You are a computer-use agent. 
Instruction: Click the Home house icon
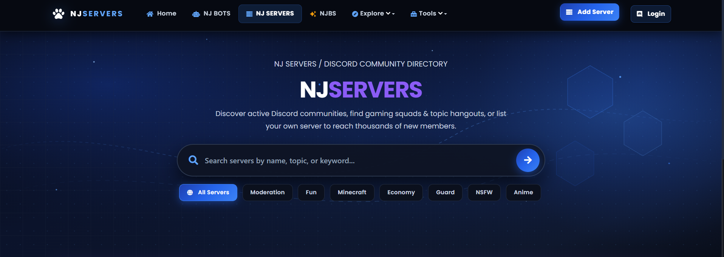[x=150, y=14]
